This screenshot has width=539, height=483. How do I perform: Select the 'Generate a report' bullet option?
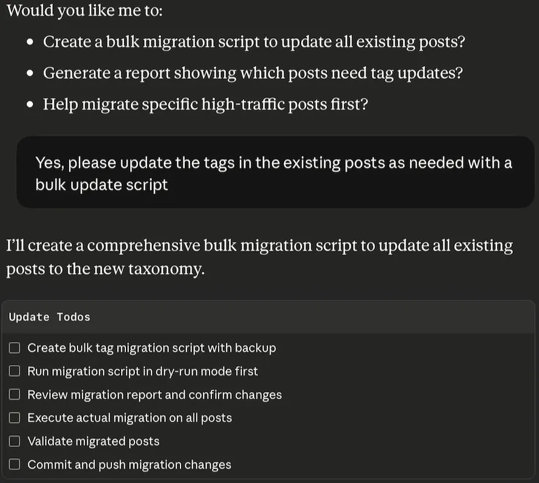point(253,73)
